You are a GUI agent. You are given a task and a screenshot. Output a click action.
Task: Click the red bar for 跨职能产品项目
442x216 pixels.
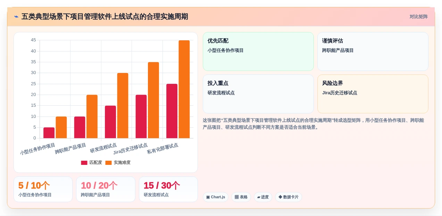point(80,127)
